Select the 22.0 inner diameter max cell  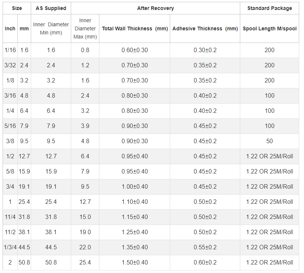85,247
